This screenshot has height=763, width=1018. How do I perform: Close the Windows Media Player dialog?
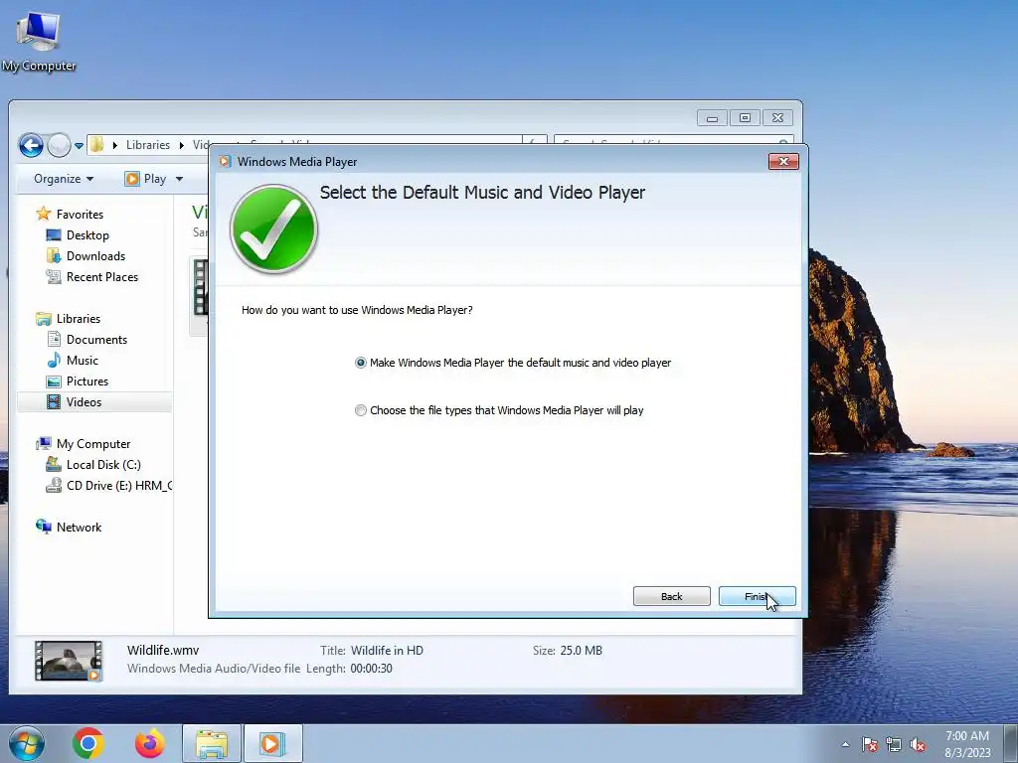(x=783, y=162)
